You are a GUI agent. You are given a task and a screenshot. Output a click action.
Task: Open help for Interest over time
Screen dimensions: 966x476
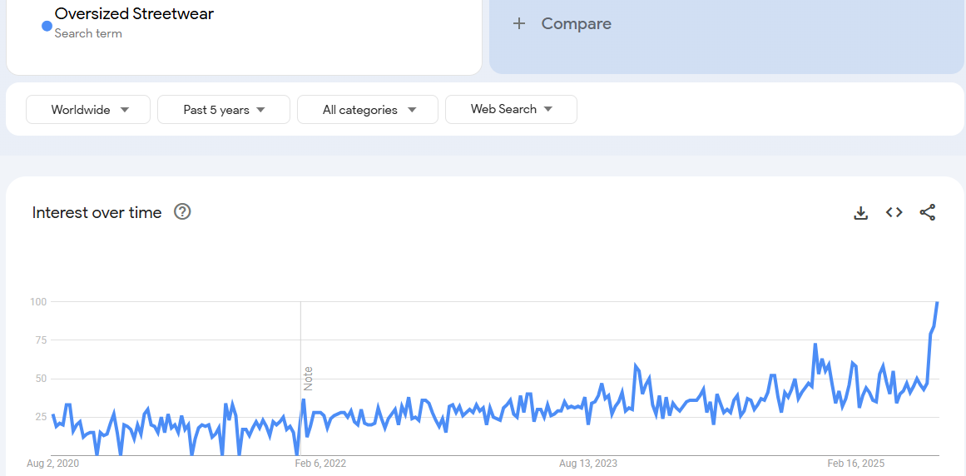182,212
